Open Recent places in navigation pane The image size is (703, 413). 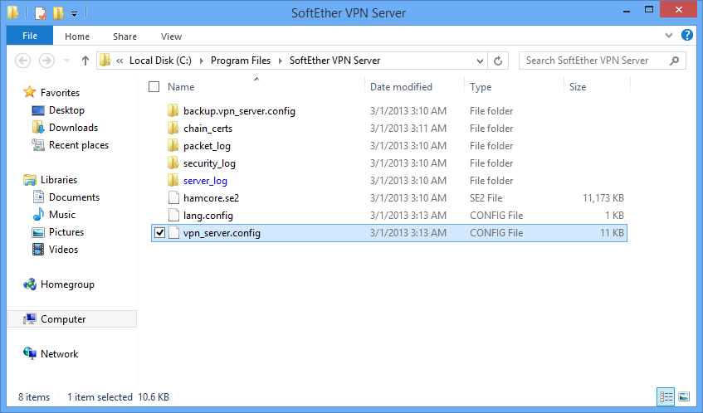[x=79, y=145]
